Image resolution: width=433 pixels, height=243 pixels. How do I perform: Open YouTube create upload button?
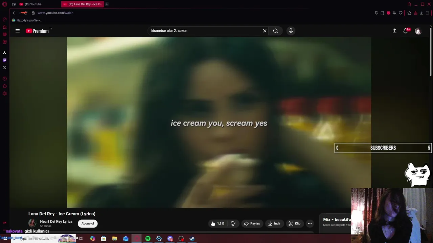click(x=394, y=31)
